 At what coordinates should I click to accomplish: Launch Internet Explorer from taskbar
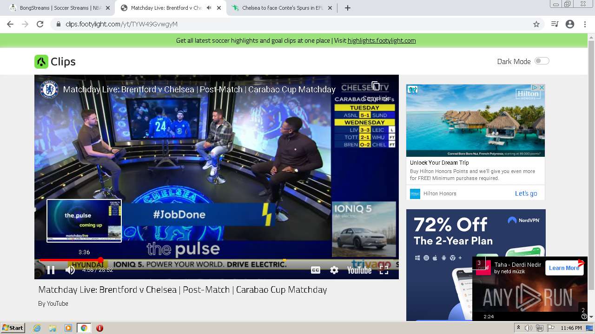[37, 328]
